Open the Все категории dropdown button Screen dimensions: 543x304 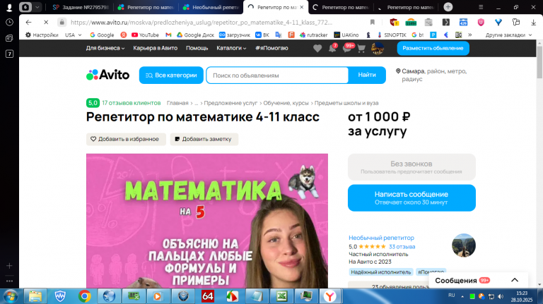coord(171,75)
